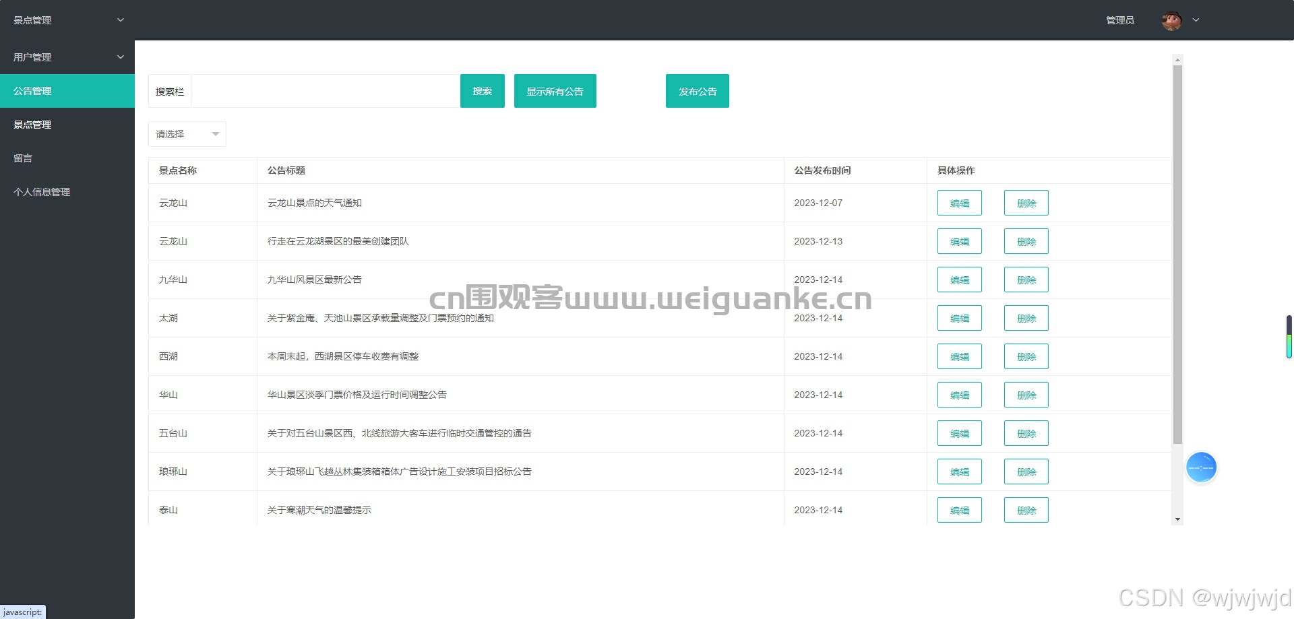Edit the 琅琊山 bidding announcement
This screenshot has height=619, width=1294.
point(960,471)
